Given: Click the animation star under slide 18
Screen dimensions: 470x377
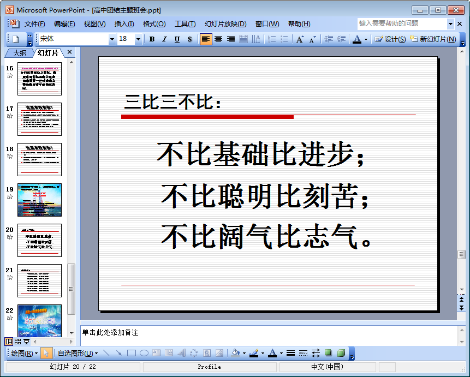Looking at the screenshot, I should [x=10, y=157].
